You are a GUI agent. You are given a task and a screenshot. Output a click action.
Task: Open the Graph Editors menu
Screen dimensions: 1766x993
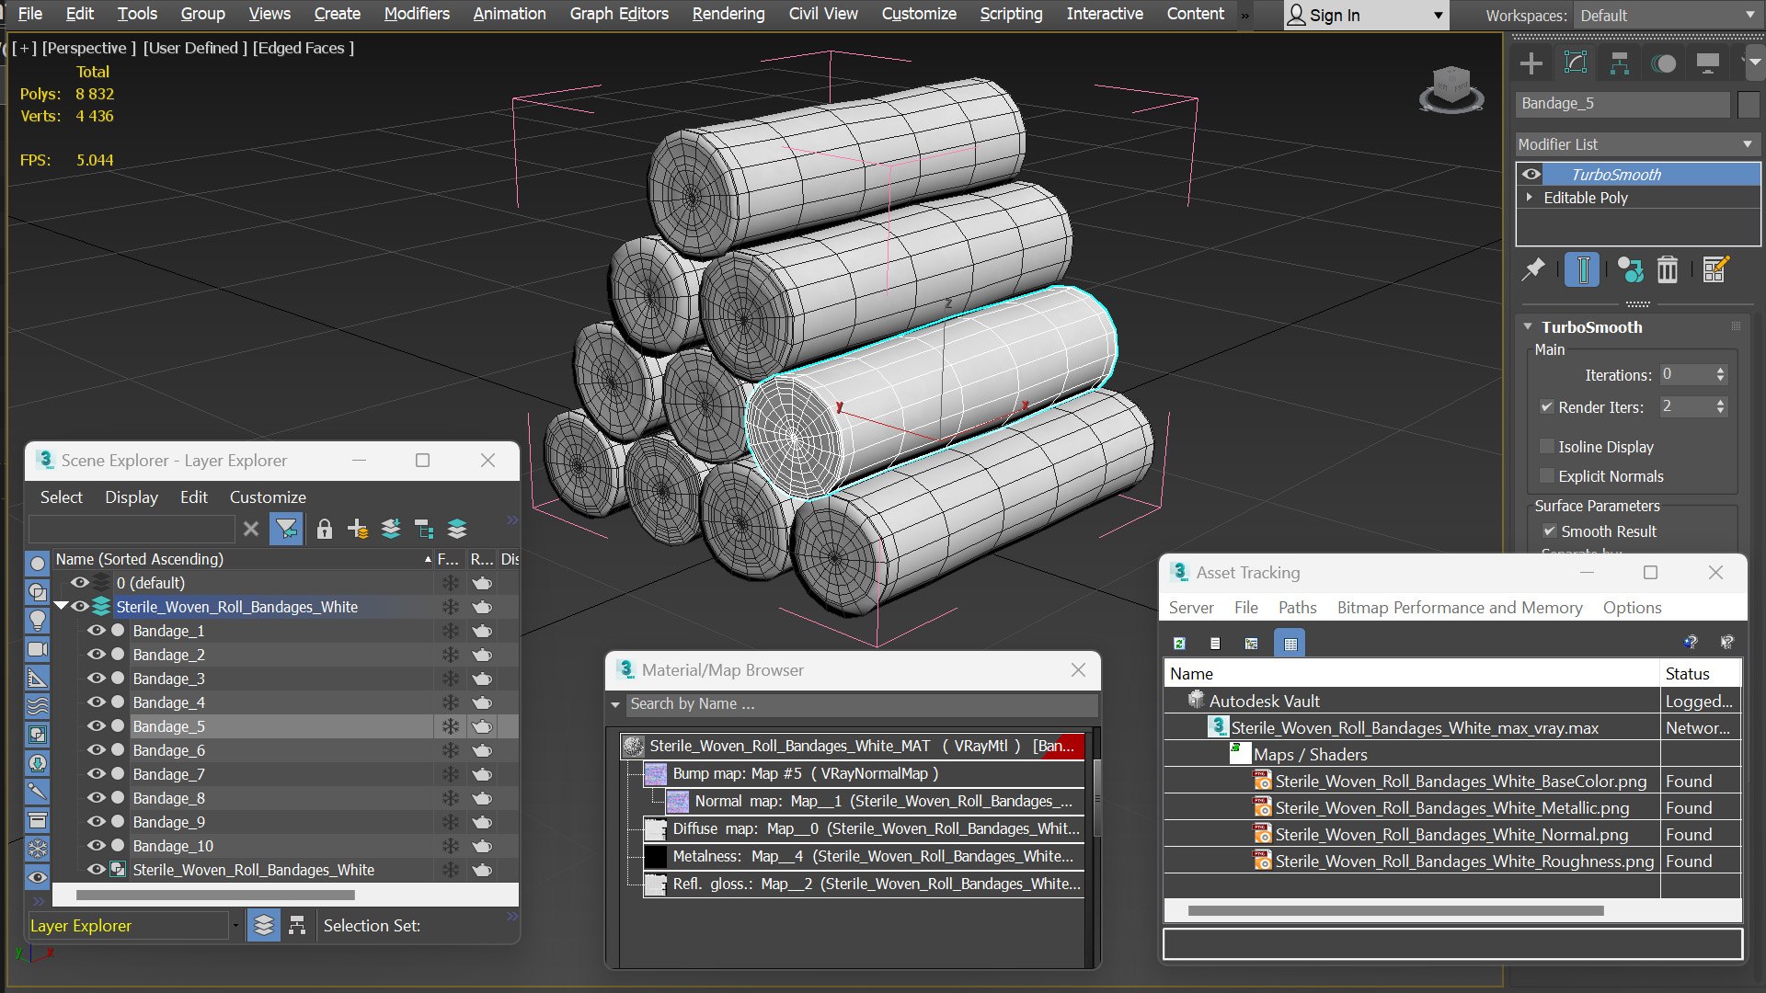(x=619, y=14)
